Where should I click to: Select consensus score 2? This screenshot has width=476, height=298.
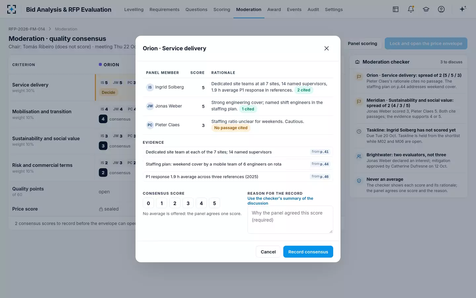click(175, 203)
